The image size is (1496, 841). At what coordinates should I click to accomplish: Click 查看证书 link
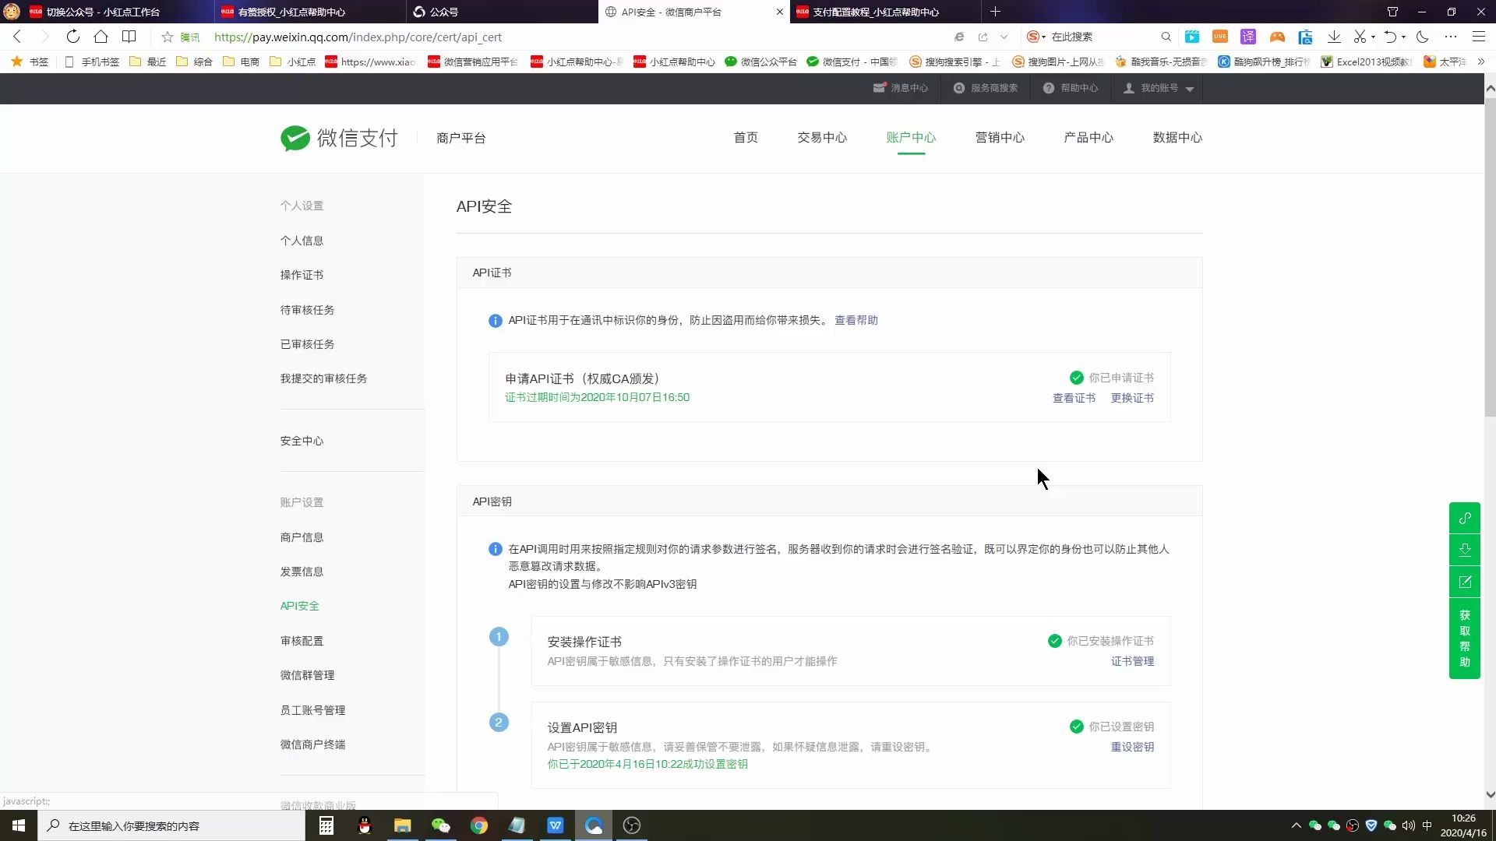pyautogui.click(x=1074, y=398)
